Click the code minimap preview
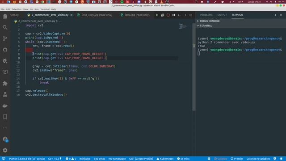286x161 pixels. point(182,26)
